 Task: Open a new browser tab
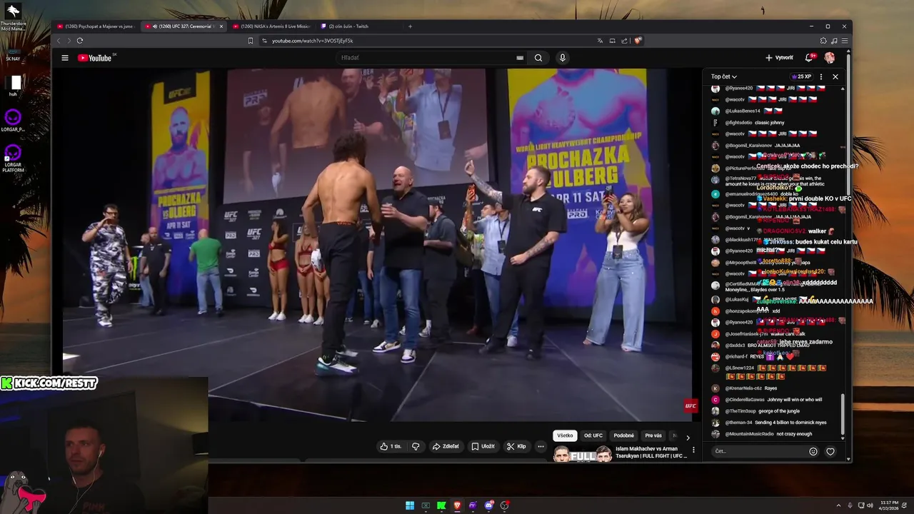tap(410, 26)
